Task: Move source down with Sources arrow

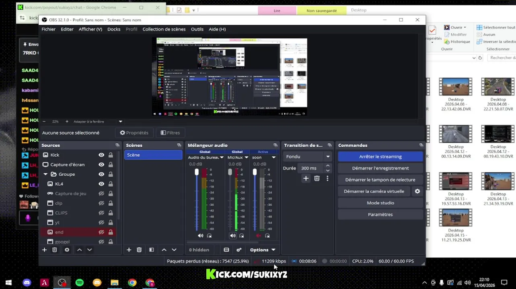Action: pyautogui.click(x=90, y=250)
